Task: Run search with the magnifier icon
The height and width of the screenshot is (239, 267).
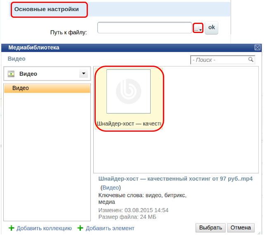Action: [250, 59]
